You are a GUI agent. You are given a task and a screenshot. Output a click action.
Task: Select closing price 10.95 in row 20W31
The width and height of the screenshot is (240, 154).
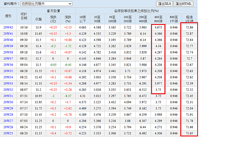38,96
